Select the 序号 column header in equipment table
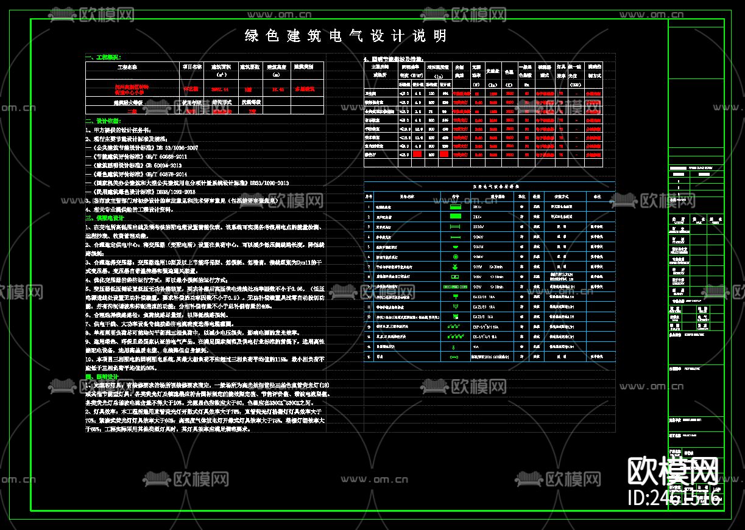Viewport: 745px width, 530px height. [369, 197]
